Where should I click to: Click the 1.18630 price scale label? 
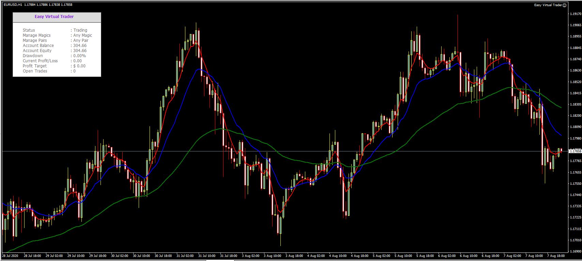[x=575, y=70]
